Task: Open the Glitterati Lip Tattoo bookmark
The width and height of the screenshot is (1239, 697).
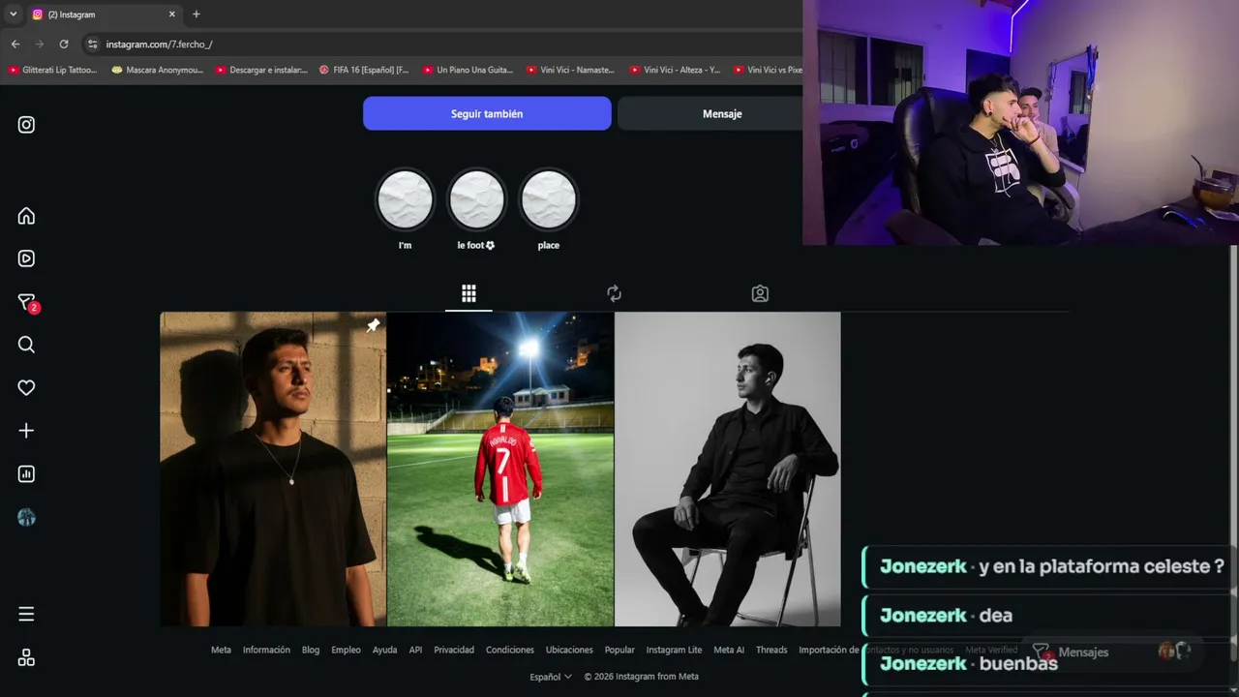Action: (53, 70)
